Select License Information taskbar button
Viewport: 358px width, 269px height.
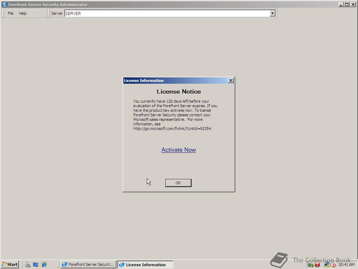(145, 265)
